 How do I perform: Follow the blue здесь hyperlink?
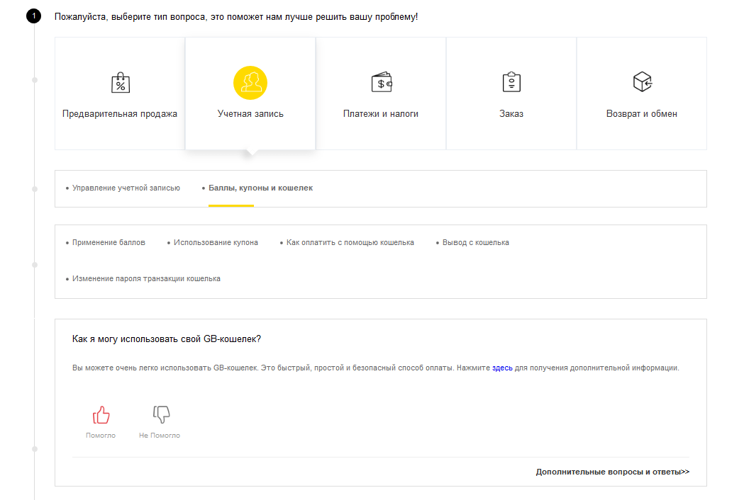tap(502, 368)
